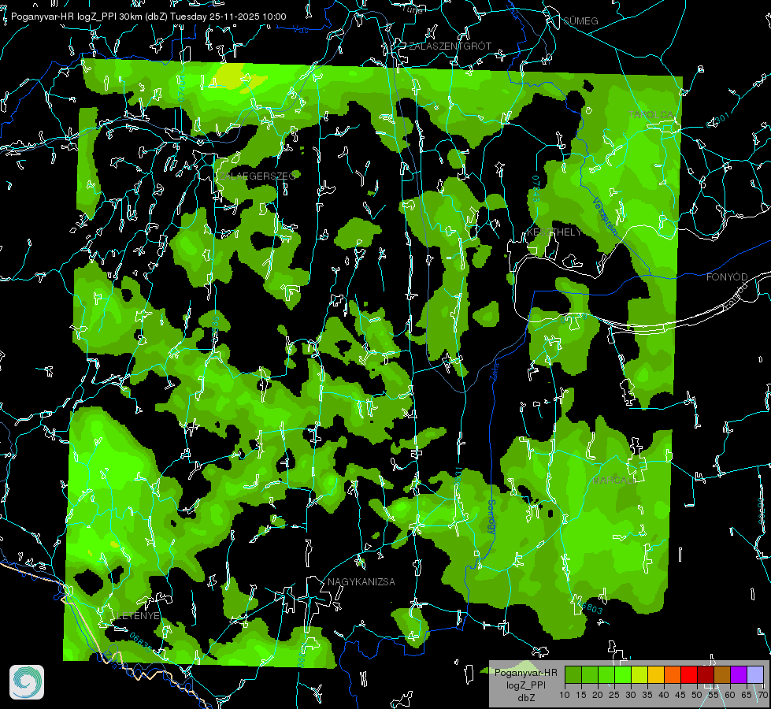
Task: Select the 30 dBZ yellow-green legend swatch
Action: click(x=639, y=674)
